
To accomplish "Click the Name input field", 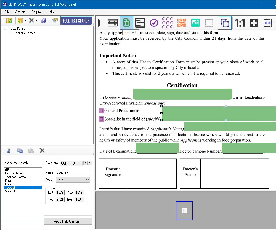I will pyautogui.click(x=73, y=172).
